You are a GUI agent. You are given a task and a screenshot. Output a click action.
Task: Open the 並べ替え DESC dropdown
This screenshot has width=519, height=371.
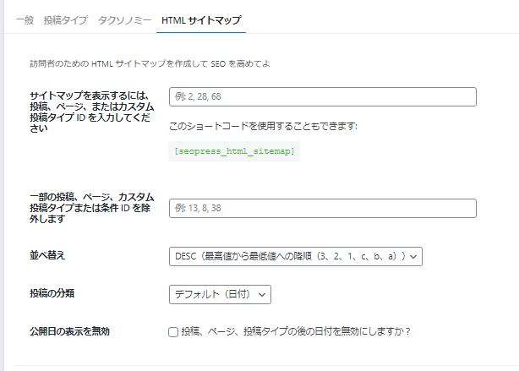click(296, 257)
